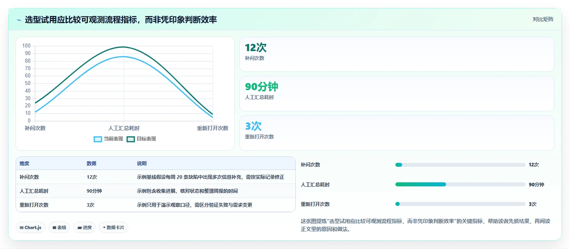Click the Chart.js tag chip
The image size is (570, 249).
pos(30,227)
